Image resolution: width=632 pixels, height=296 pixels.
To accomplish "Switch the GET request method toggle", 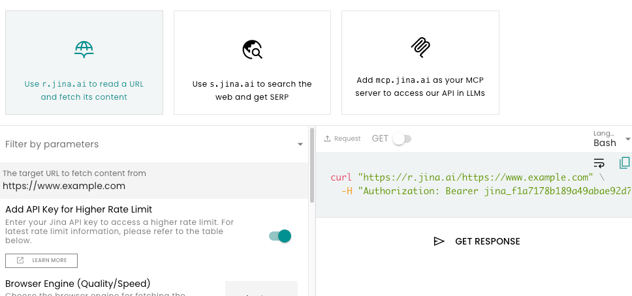I will 401,139.
